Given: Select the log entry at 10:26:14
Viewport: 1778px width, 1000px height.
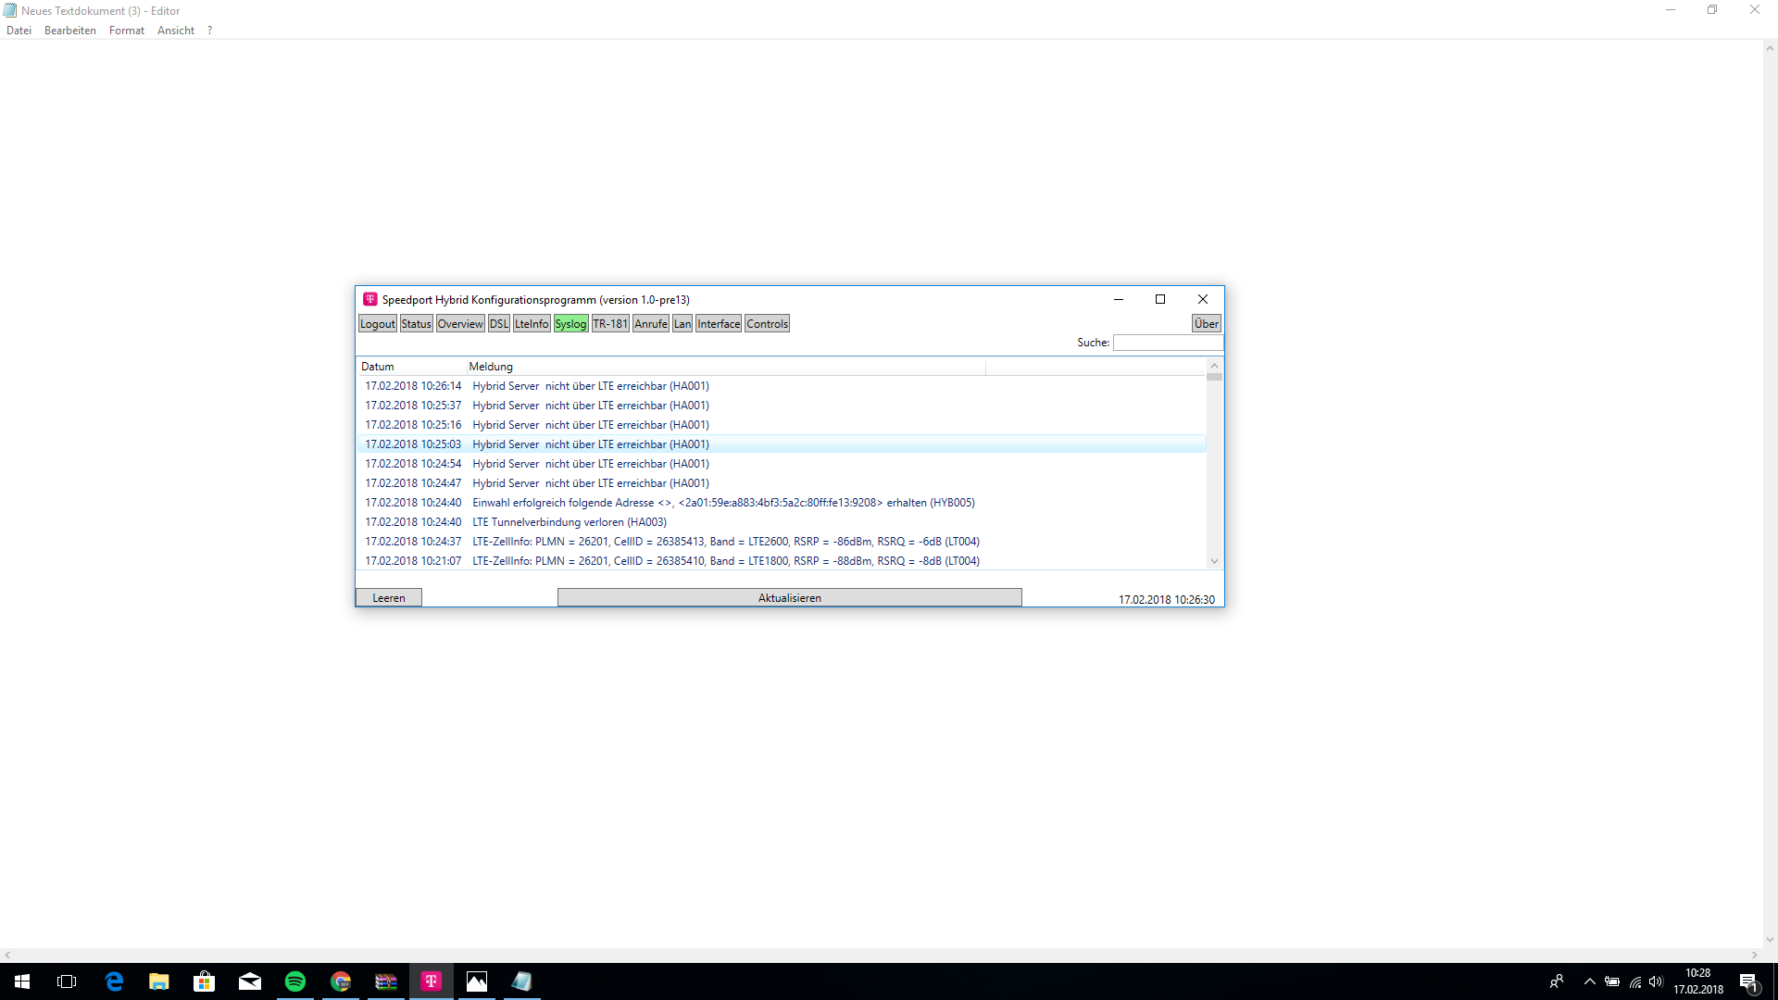Looking at the screenshot, I should 782,386.
